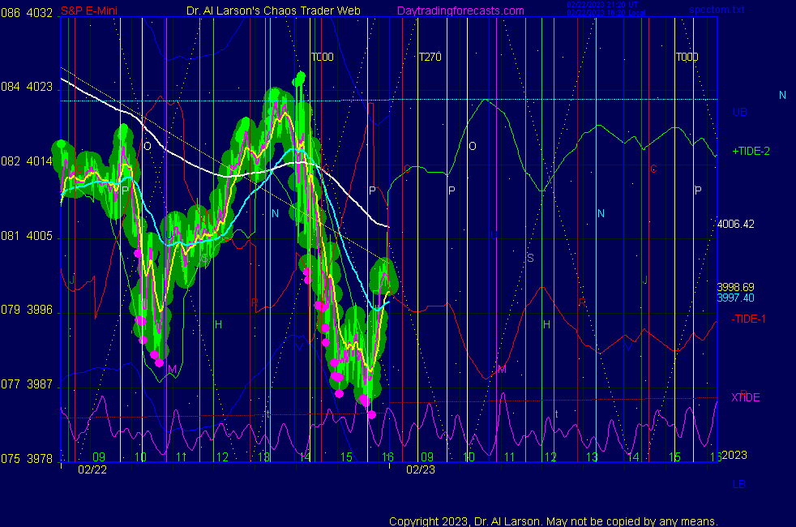Click the +TIDE-2 legend label

point(751,151)
